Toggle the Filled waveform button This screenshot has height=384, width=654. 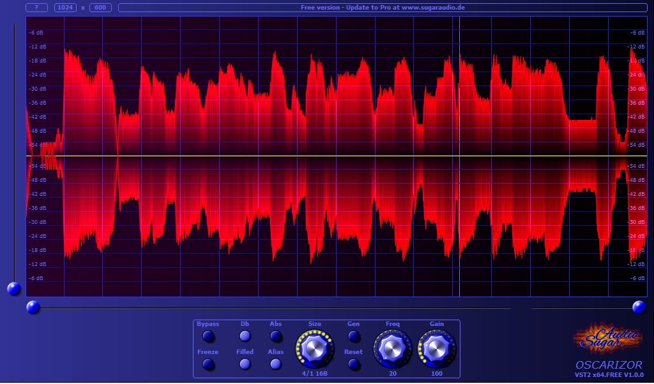click(x=245, y=364)
